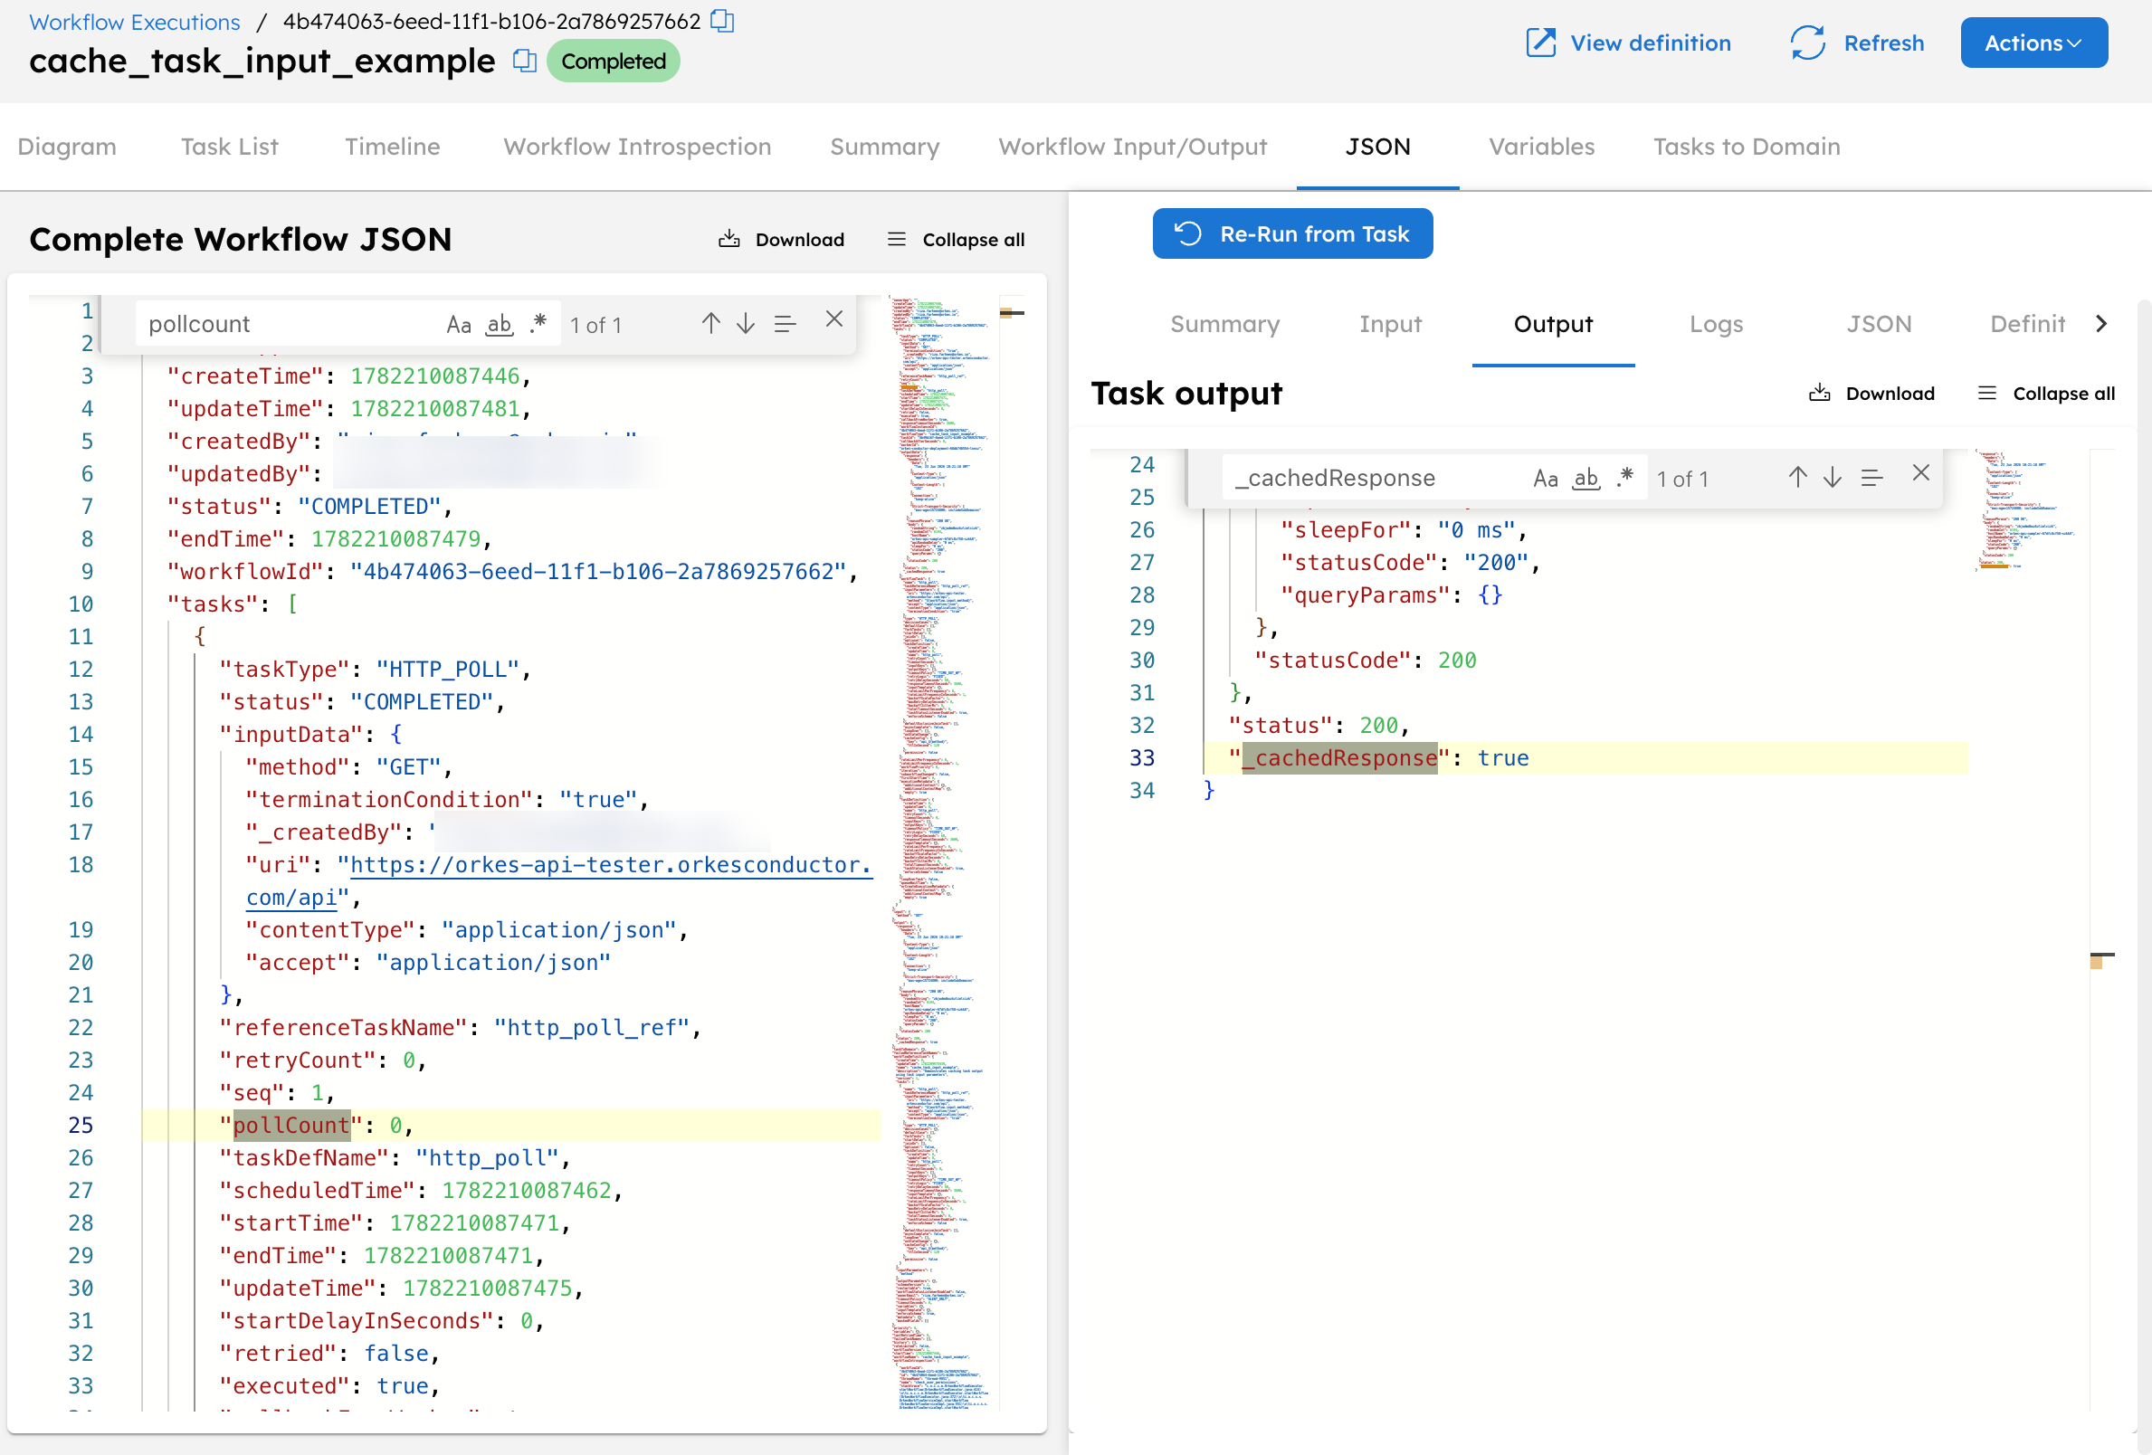The width and height of the screenshot is (2152, 1455).
Task: Switch to the Task List tab
Action: pos(230,147)
